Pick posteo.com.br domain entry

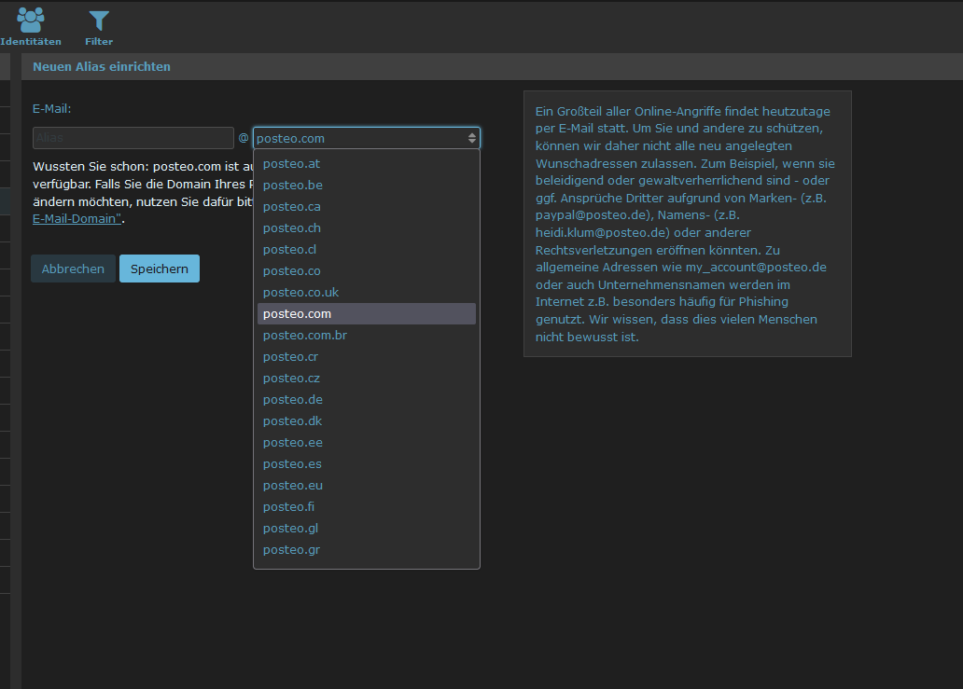click(x=304, y=336)
